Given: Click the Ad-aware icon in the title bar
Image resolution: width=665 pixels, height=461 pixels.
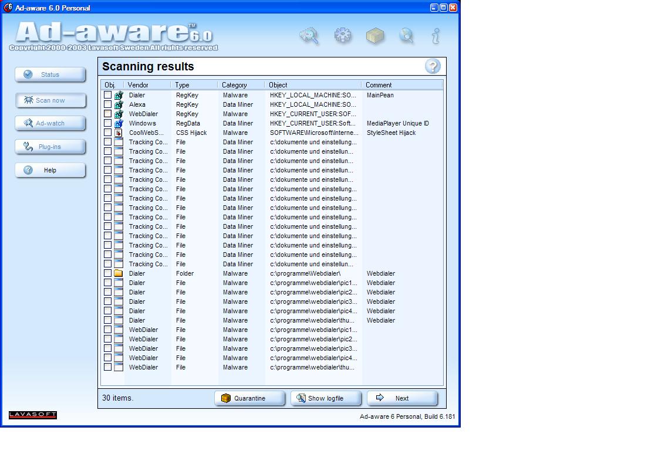Looking at the screenshot, I should pos(8,7).
